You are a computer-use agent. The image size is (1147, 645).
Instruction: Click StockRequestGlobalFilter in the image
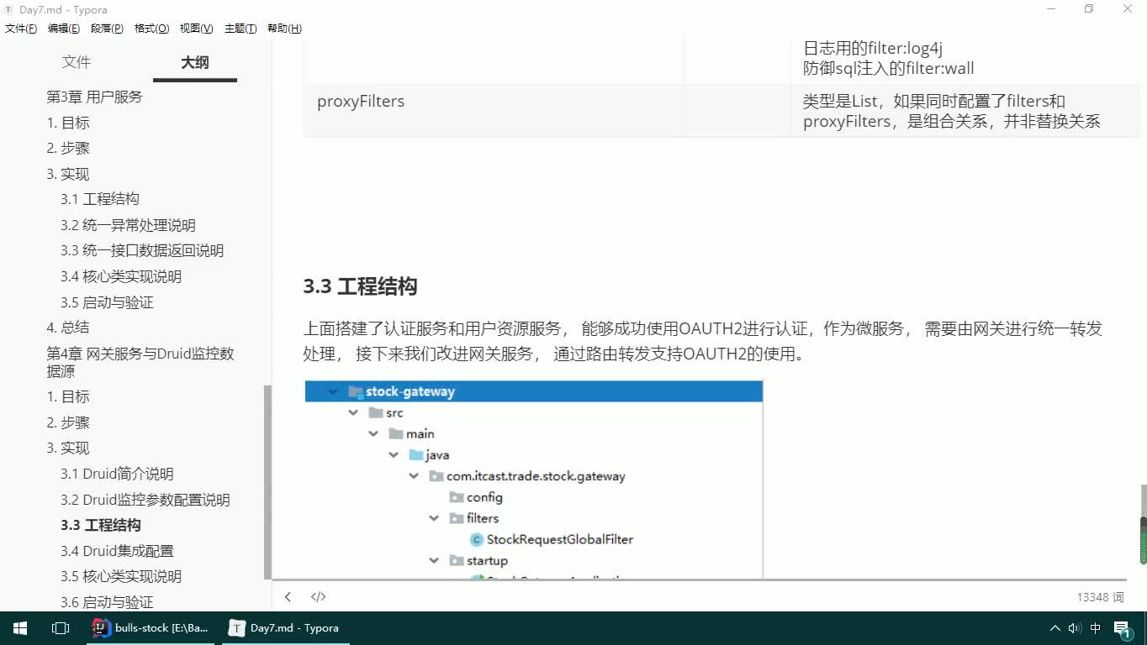560,540
